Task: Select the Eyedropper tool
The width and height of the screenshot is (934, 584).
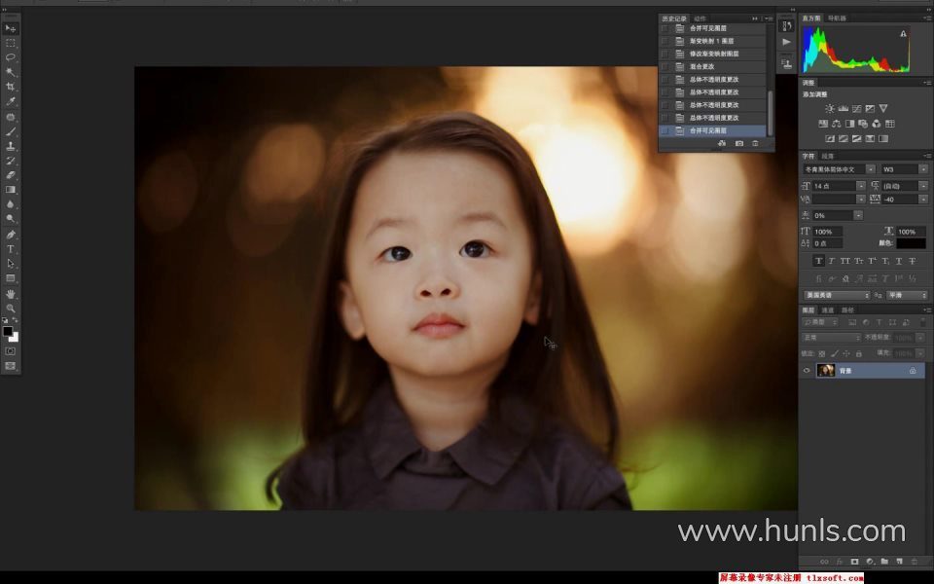Action: [10, 101]
